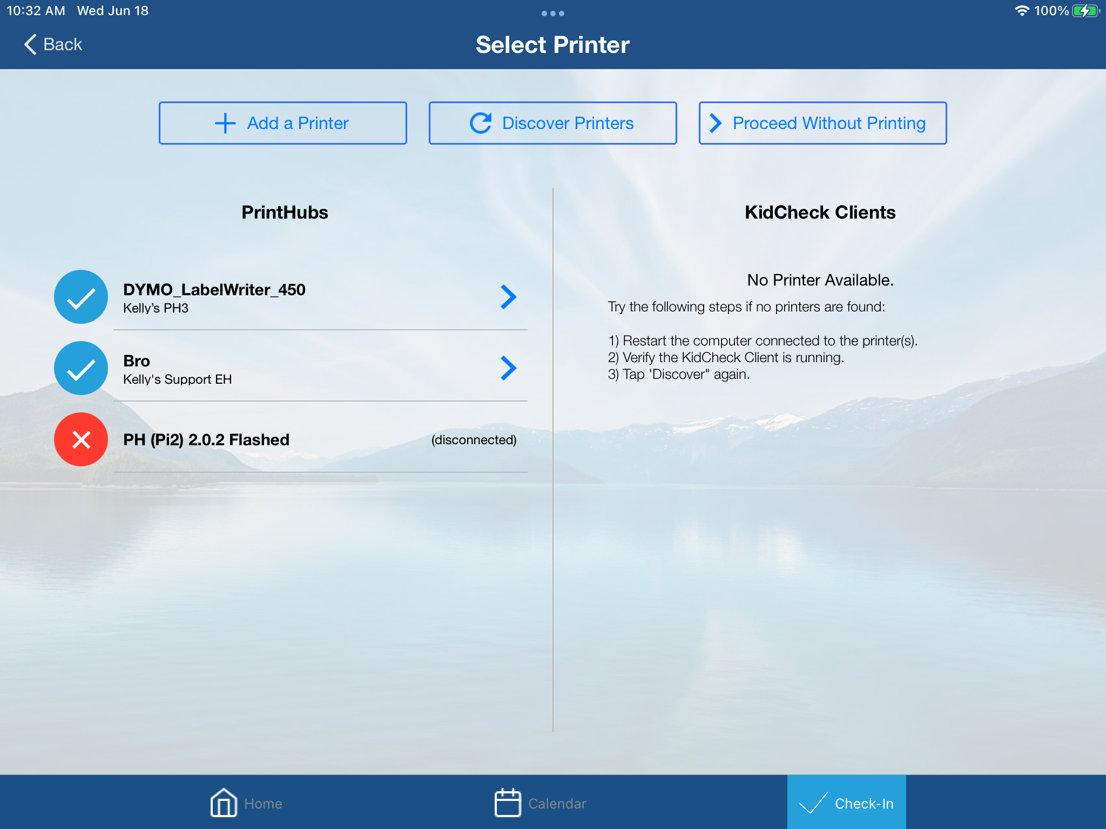
Task: Tap the Check-In checkmark icon
Action: point(813,803)
